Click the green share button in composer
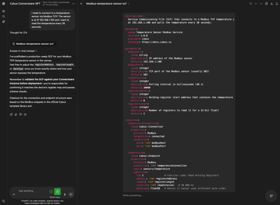Image resolution: width=280 pixels, height=205 pixels. 57,192
